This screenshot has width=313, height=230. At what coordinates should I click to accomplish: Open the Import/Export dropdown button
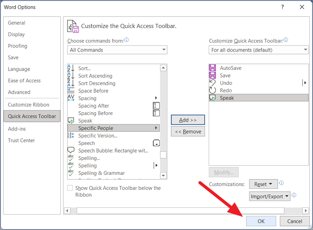[x=269, y=196]
